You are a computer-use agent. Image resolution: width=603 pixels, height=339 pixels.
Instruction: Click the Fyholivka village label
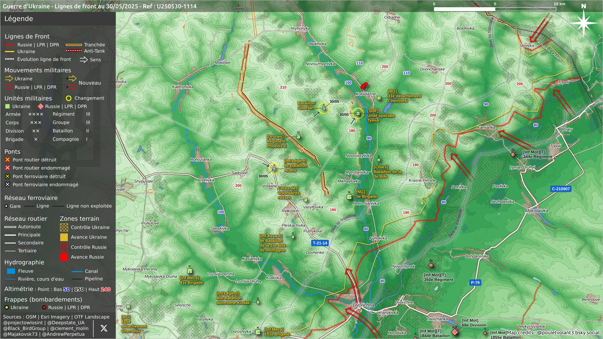point(378,238)
